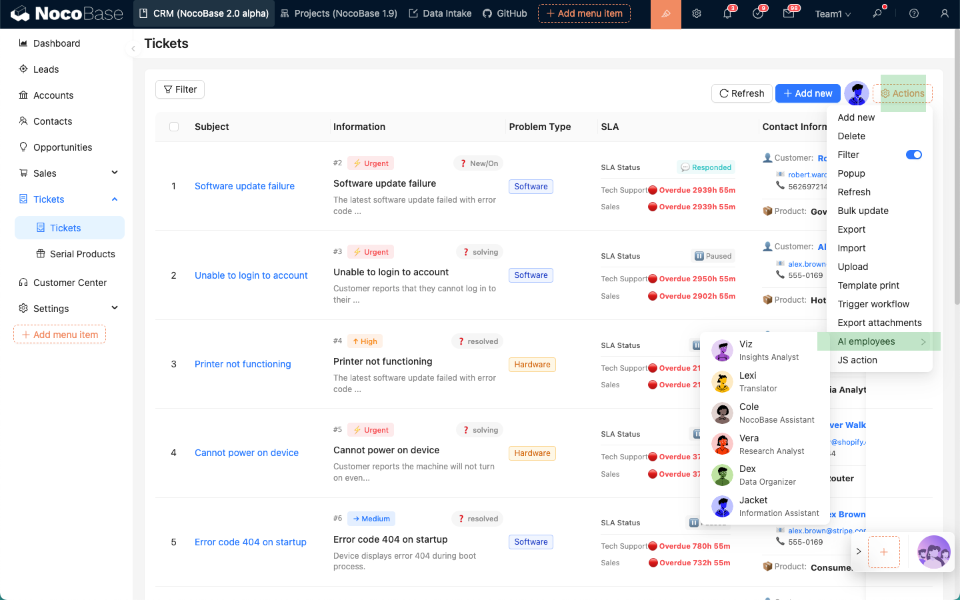Collapse the sidebar with the arrow handle
960x600 pixels.
(133, 48)
